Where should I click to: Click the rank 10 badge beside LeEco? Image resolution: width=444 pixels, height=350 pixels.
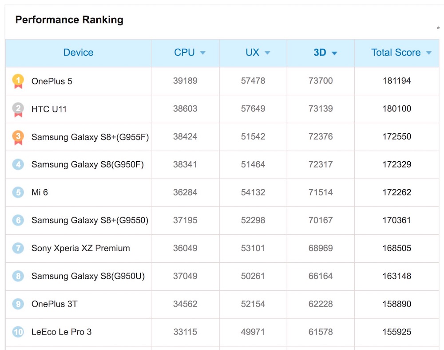click(18, 332)
